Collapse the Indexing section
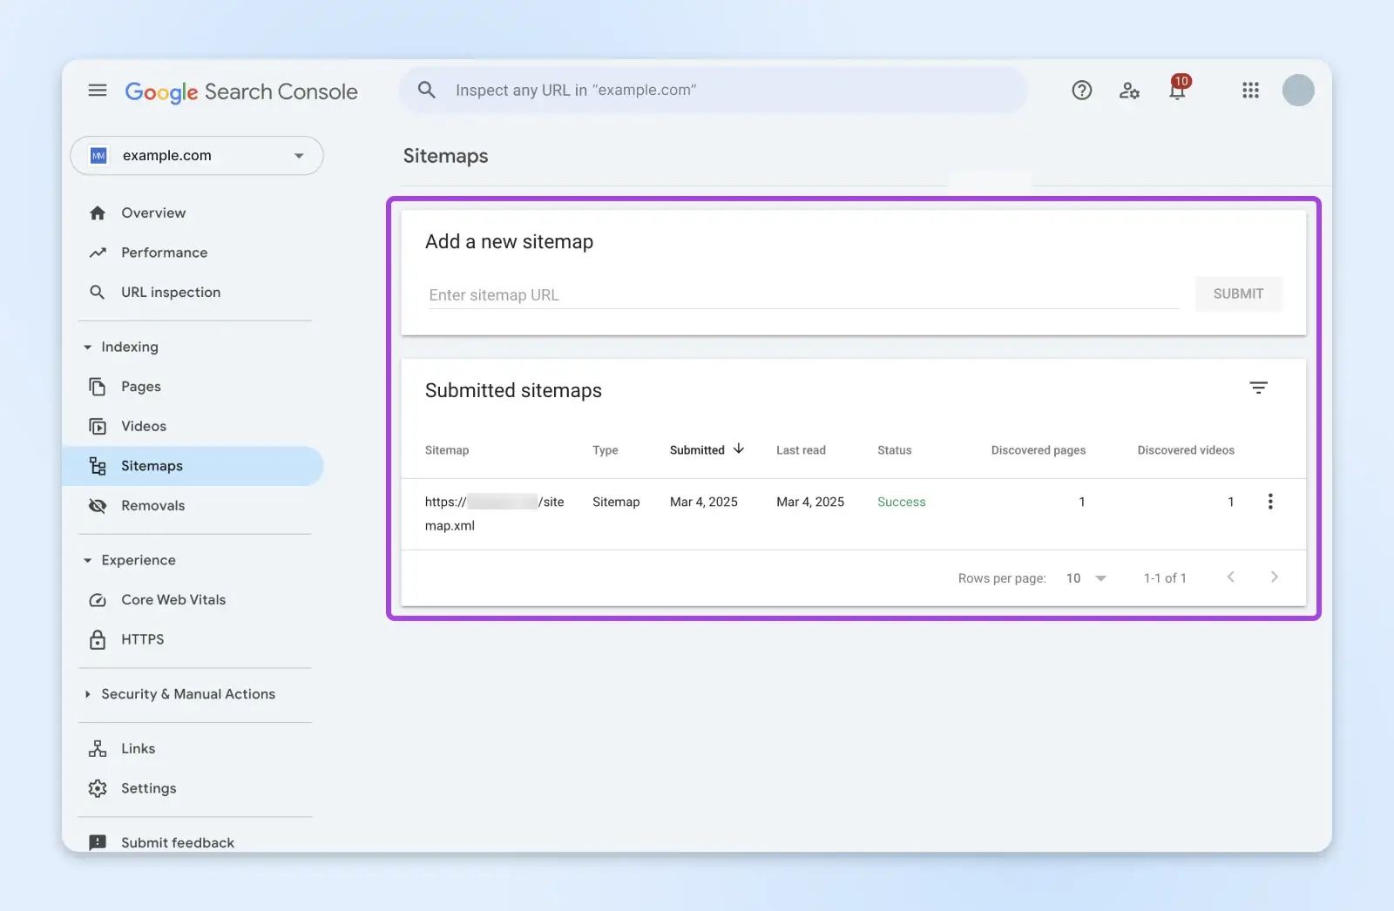 pyautogui.click(x=88, y=348)
